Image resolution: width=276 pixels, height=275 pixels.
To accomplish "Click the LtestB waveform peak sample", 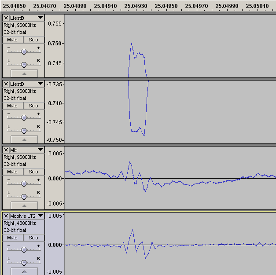I will point(131,43).
